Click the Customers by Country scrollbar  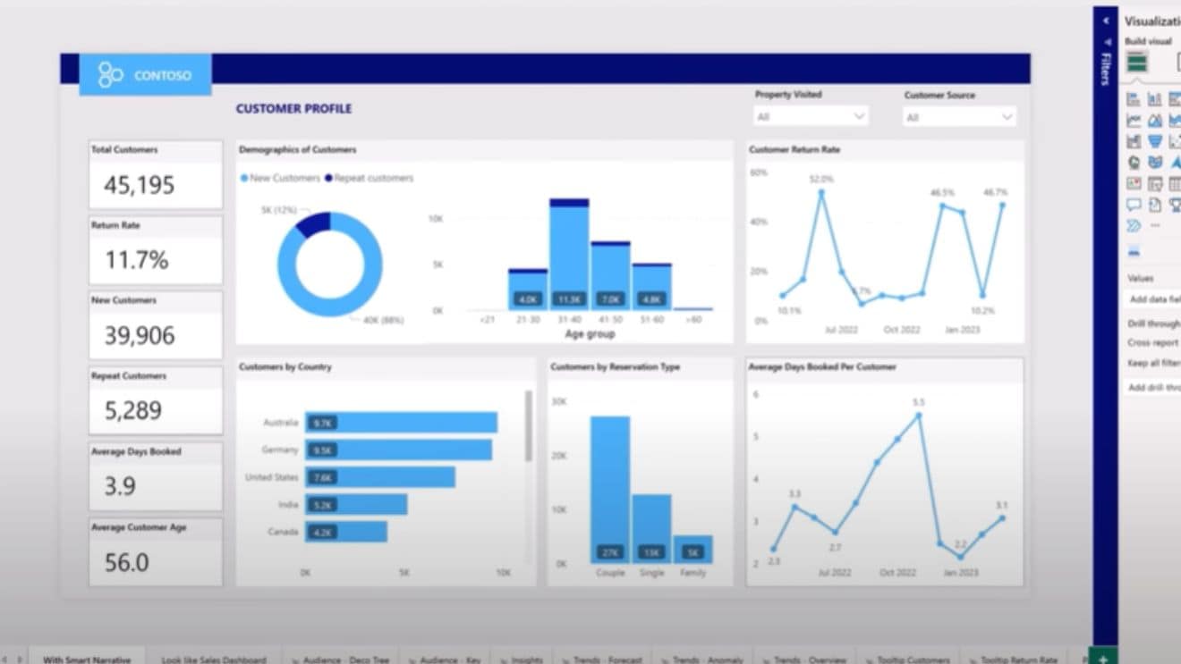[528, 426]
